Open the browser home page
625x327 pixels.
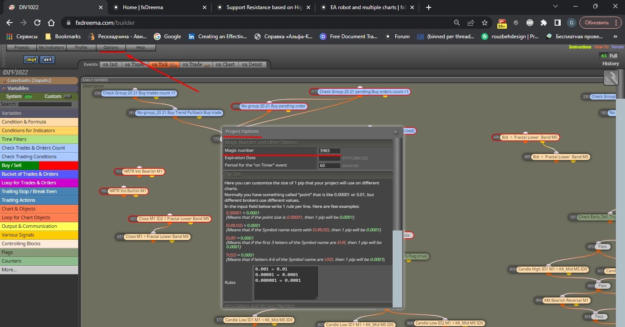pyautogui.click(x=51, y=23)
